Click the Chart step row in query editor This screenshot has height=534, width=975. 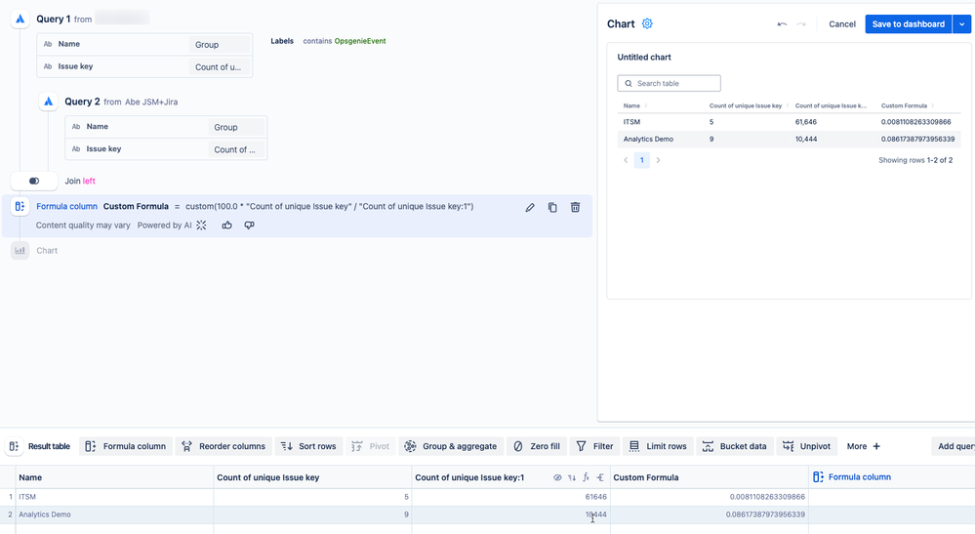[x=47, y=251]
